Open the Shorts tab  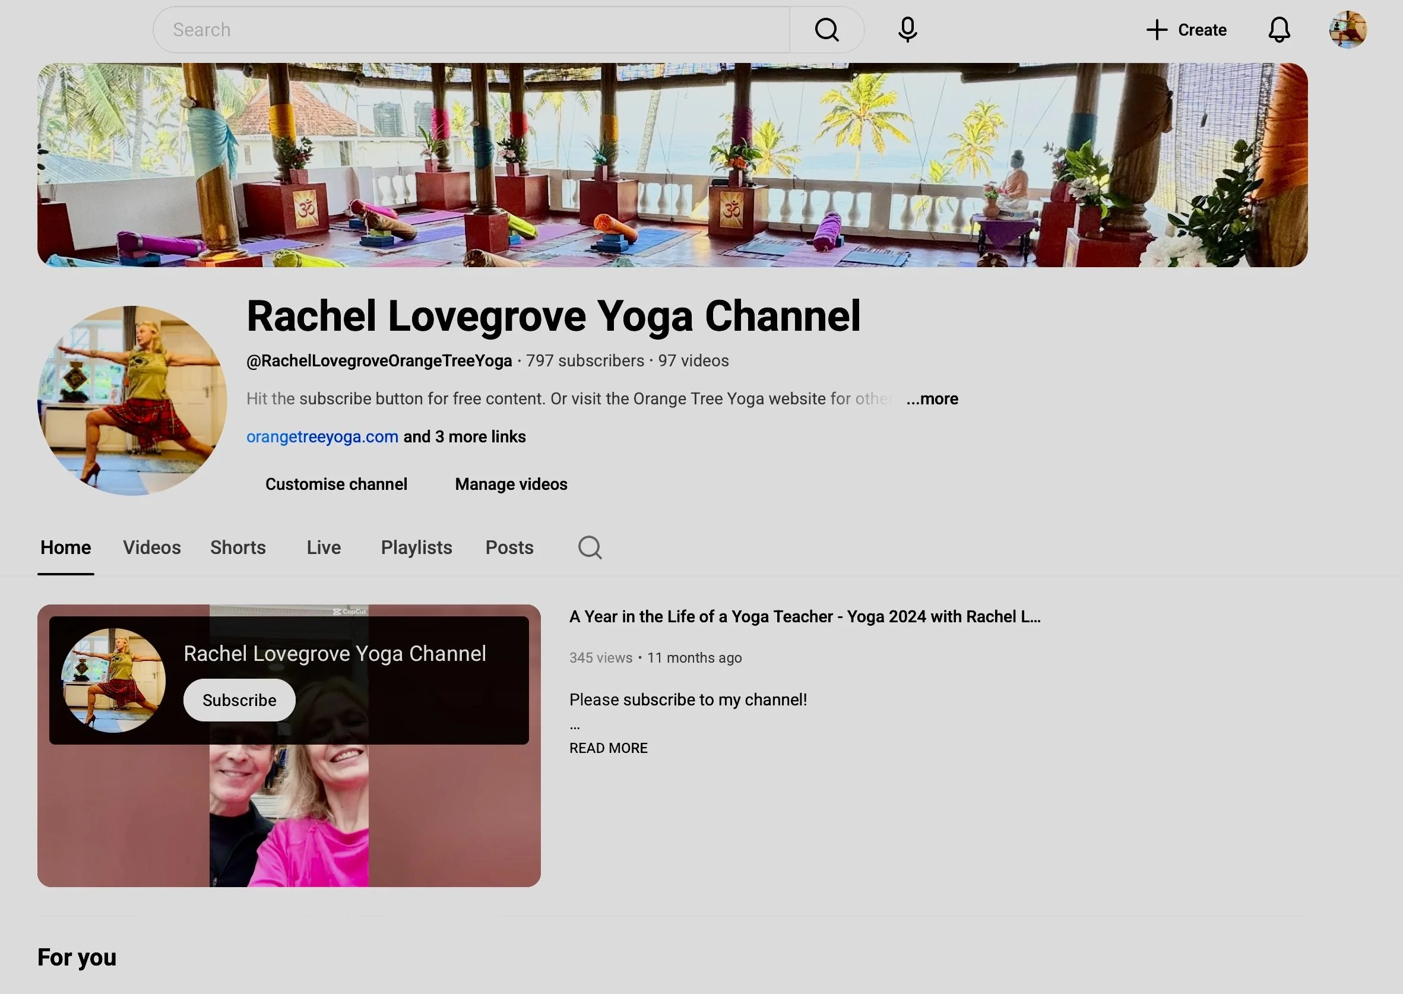click(238, 547)
